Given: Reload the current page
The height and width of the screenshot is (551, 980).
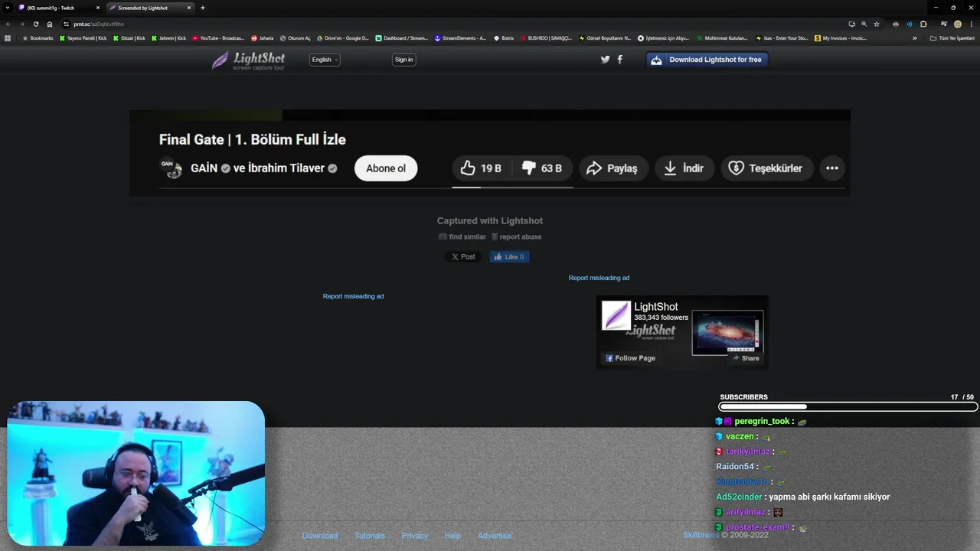Looking at the screenshot, I should 36,24.
